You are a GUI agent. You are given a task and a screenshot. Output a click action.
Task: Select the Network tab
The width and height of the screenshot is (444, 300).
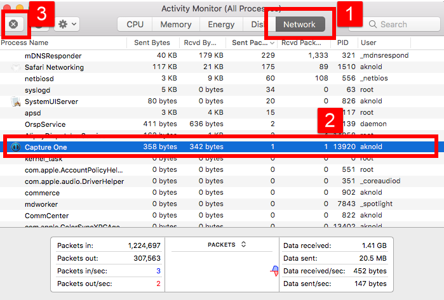tap(299, 24)
